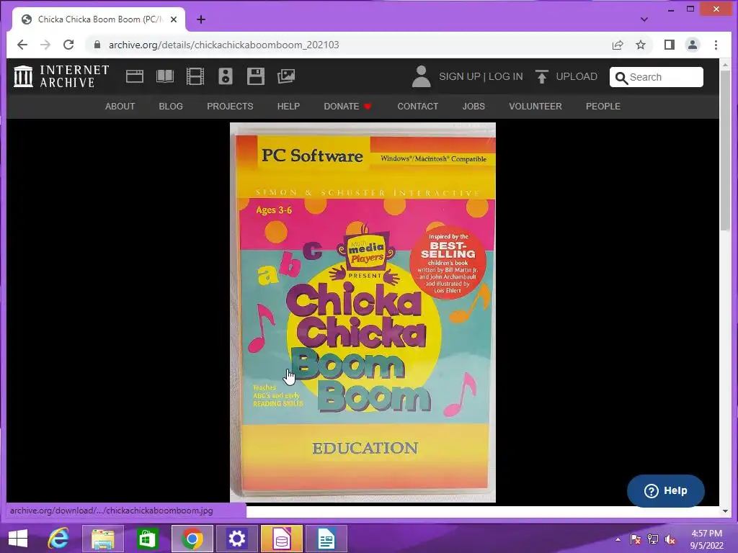Launch Internet Explorer from taskbar
The width and height of the screenshot is (738, 553).
58,539
